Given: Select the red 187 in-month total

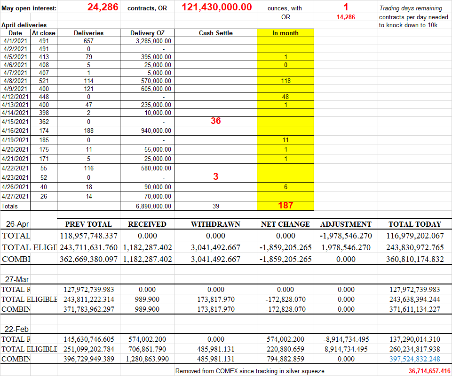Looking at the screenshot, I should pos(285,205).
